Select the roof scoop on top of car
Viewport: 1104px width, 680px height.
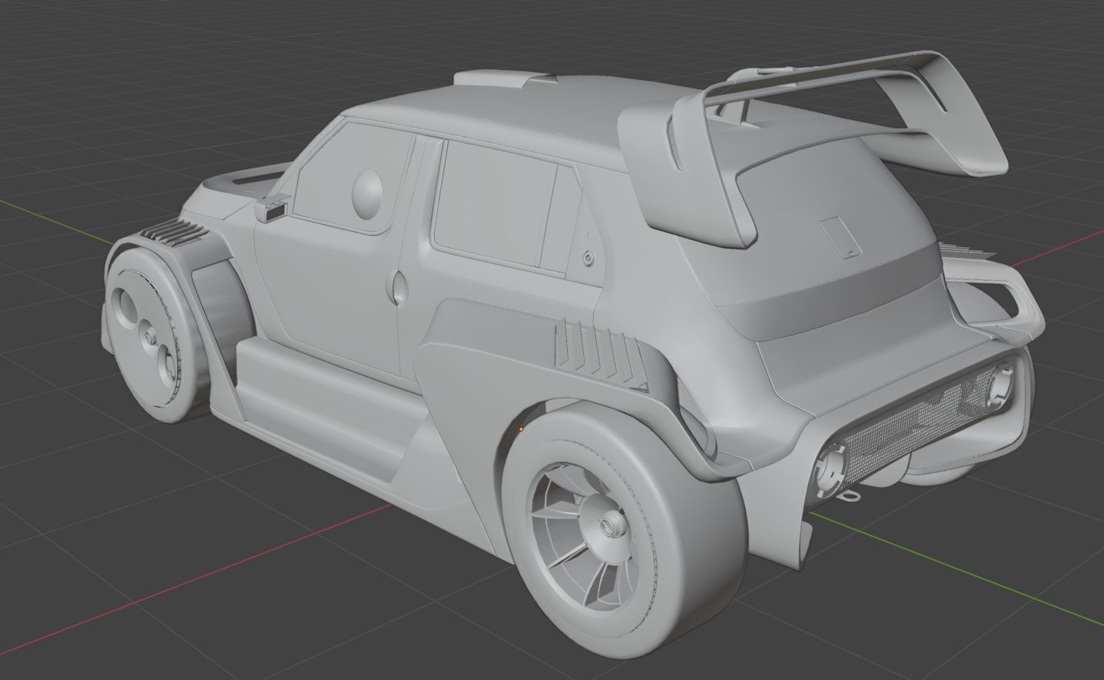pyautogui.click(x=504, y=78)
